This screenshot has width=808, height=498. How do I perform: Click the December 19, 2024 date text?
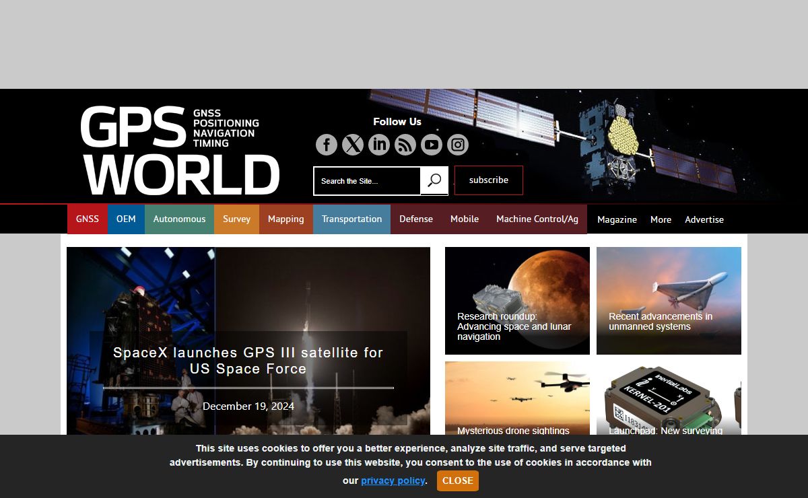pyautogui.click(x=248, y=406)
